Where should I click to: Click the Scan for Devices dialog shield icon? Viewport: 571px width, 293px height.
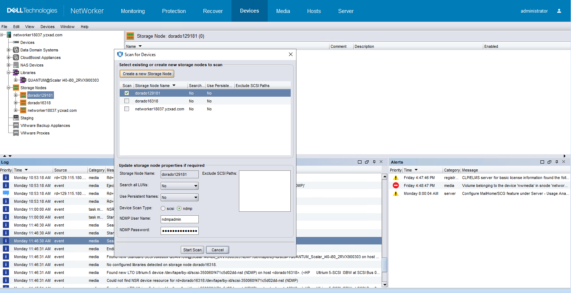[120, 54]
